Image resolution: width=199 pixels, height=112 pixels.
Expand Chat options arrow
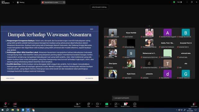click(x=92, y=104)
